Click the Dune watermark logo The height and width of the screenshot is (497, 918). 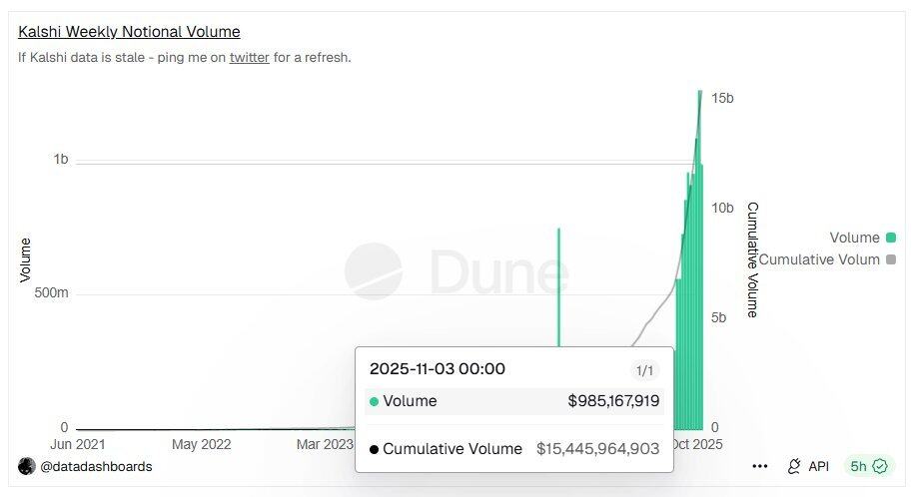tap(374, 271)
